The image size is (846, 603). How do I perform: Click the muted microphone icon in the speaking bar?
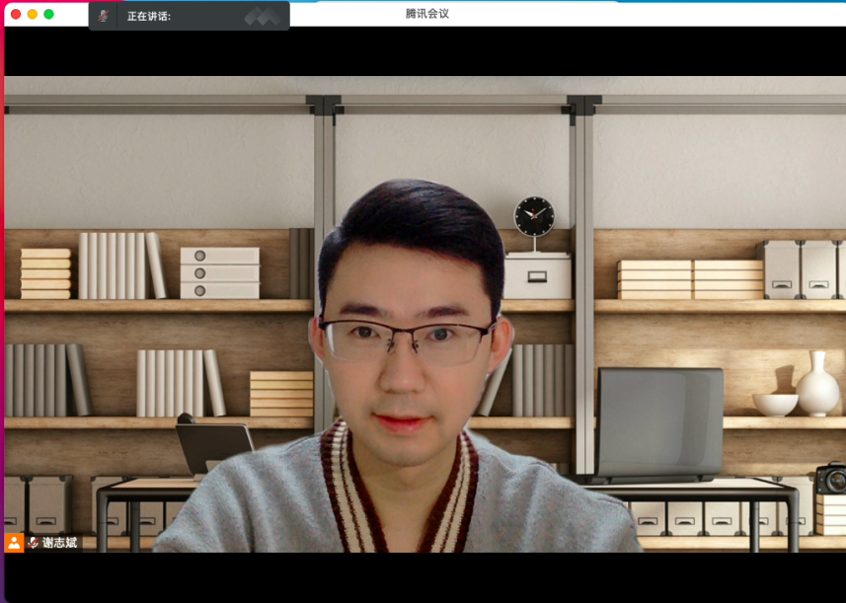tap(104, 16)
